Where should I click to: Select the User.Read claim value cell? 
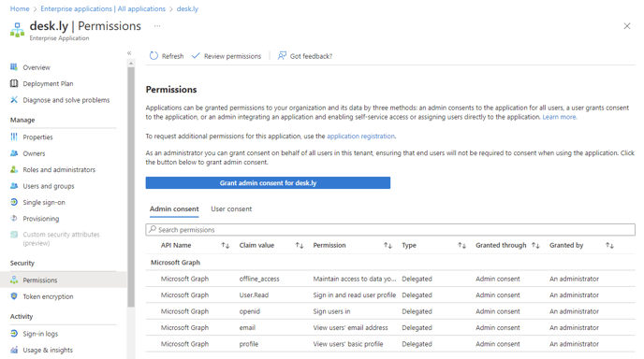(x=254, y=295)
